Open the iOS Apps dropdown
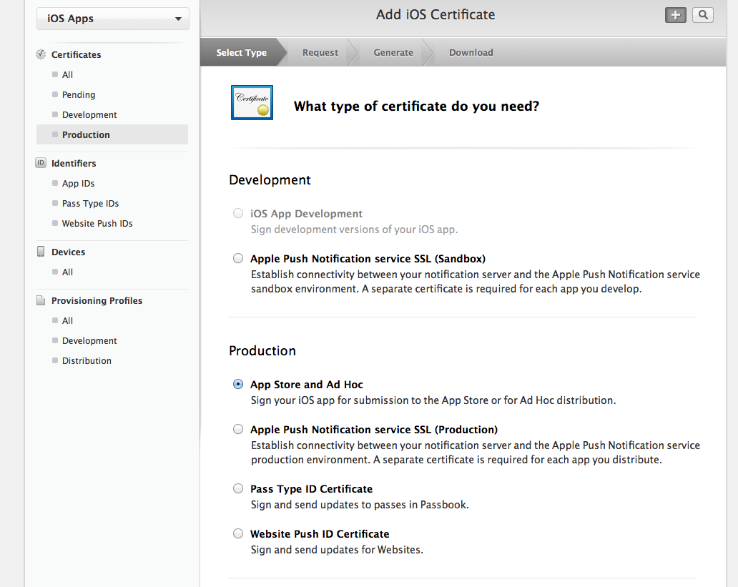The height and width of the screenshot is (587, 738). click(x=113, y=19)
